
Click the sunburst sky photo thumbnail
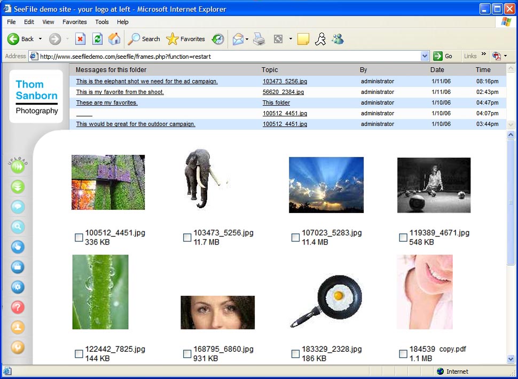(x=326, y=185)
